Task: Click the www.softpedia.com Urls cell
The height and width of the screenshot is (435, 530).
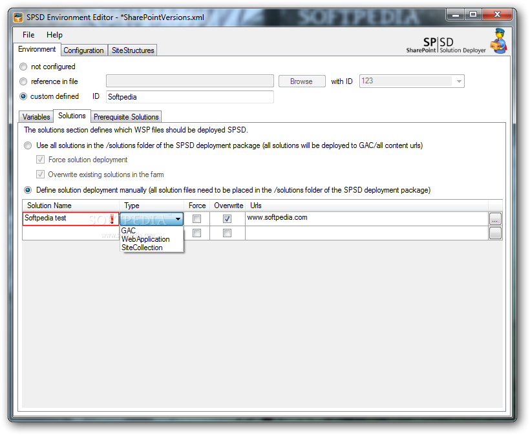Action: pyautogui.click(x=366, y=218)
